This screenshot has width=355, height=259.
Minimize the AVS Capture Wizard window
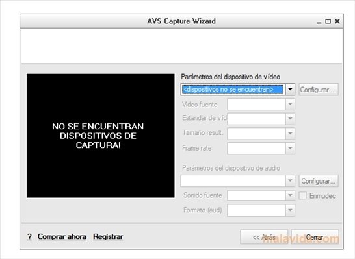[x=319, y=21]
